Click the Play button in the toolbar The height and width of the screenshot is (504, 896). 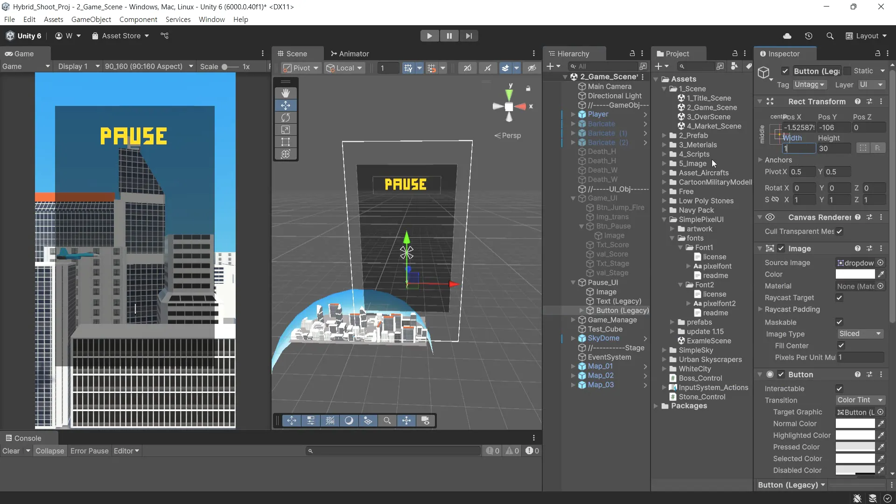[x=429, y=36]
